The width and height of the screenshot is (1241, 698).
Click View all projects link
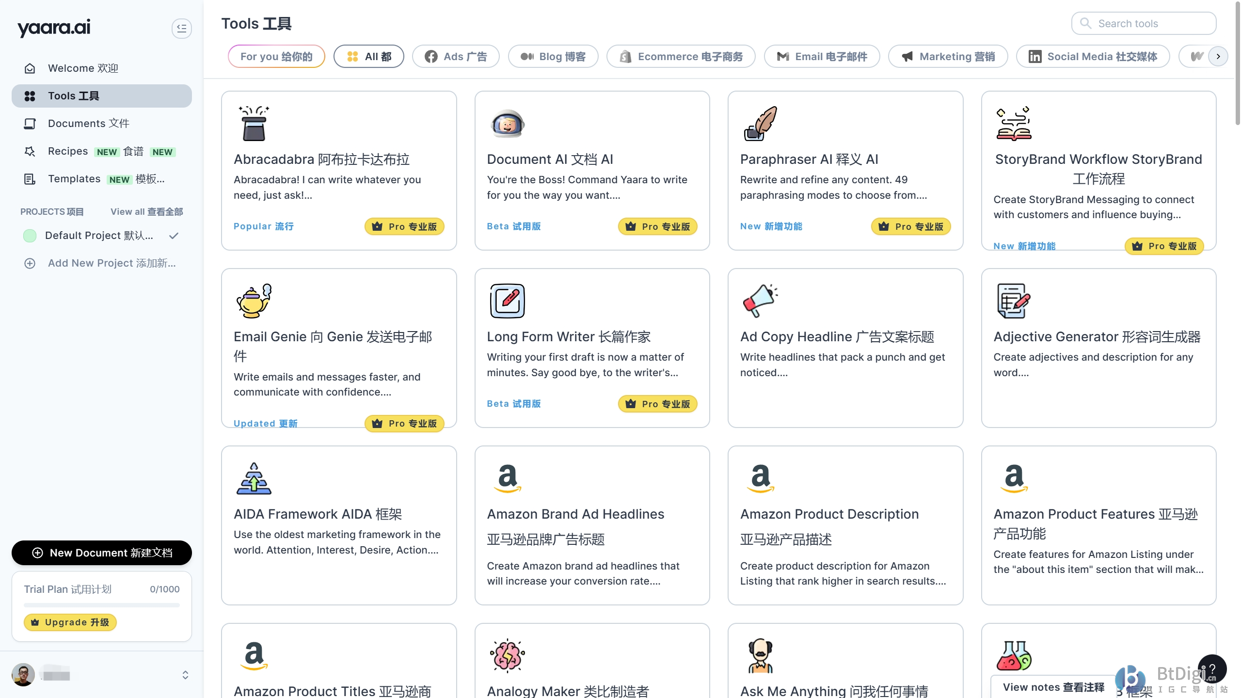coord(146,212)
